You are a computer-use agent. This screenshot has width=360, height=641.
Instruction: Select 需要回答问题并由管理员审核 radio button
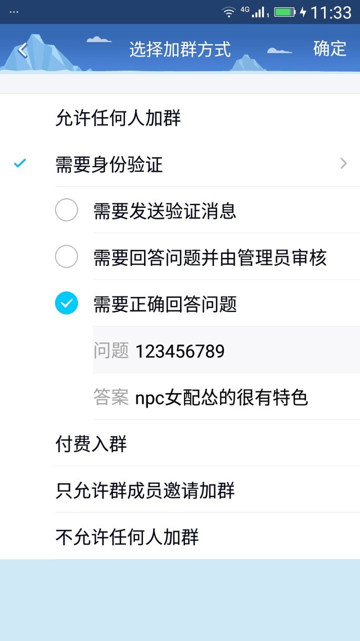[66, 257]
